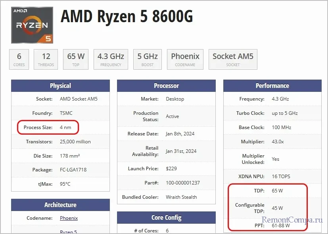Click the Socket AM5 summary box
This screenshot has height=234, width=328.
pyautogui.click(x=233, y=59)
